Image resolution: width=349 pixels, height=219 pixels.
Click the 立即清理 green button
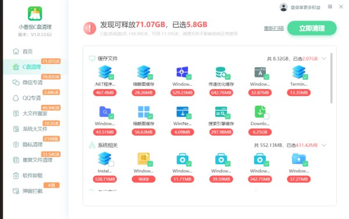[312, 29]
